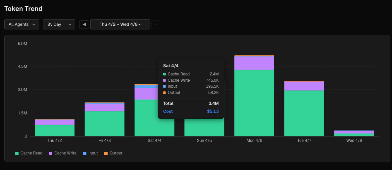Click the purple Cache Write segment of Tue 4/7
The width and height of the screenshot is (392, 170).
304,86
